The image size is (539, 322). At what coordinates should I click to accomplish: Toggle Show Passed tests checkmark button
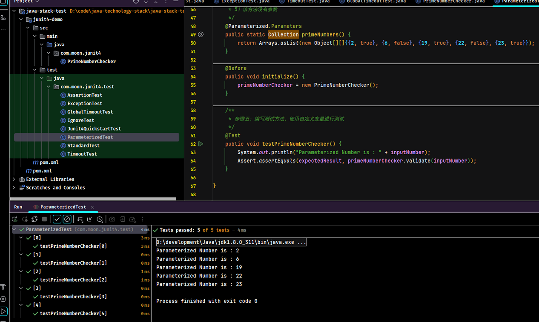pos(57,219)
